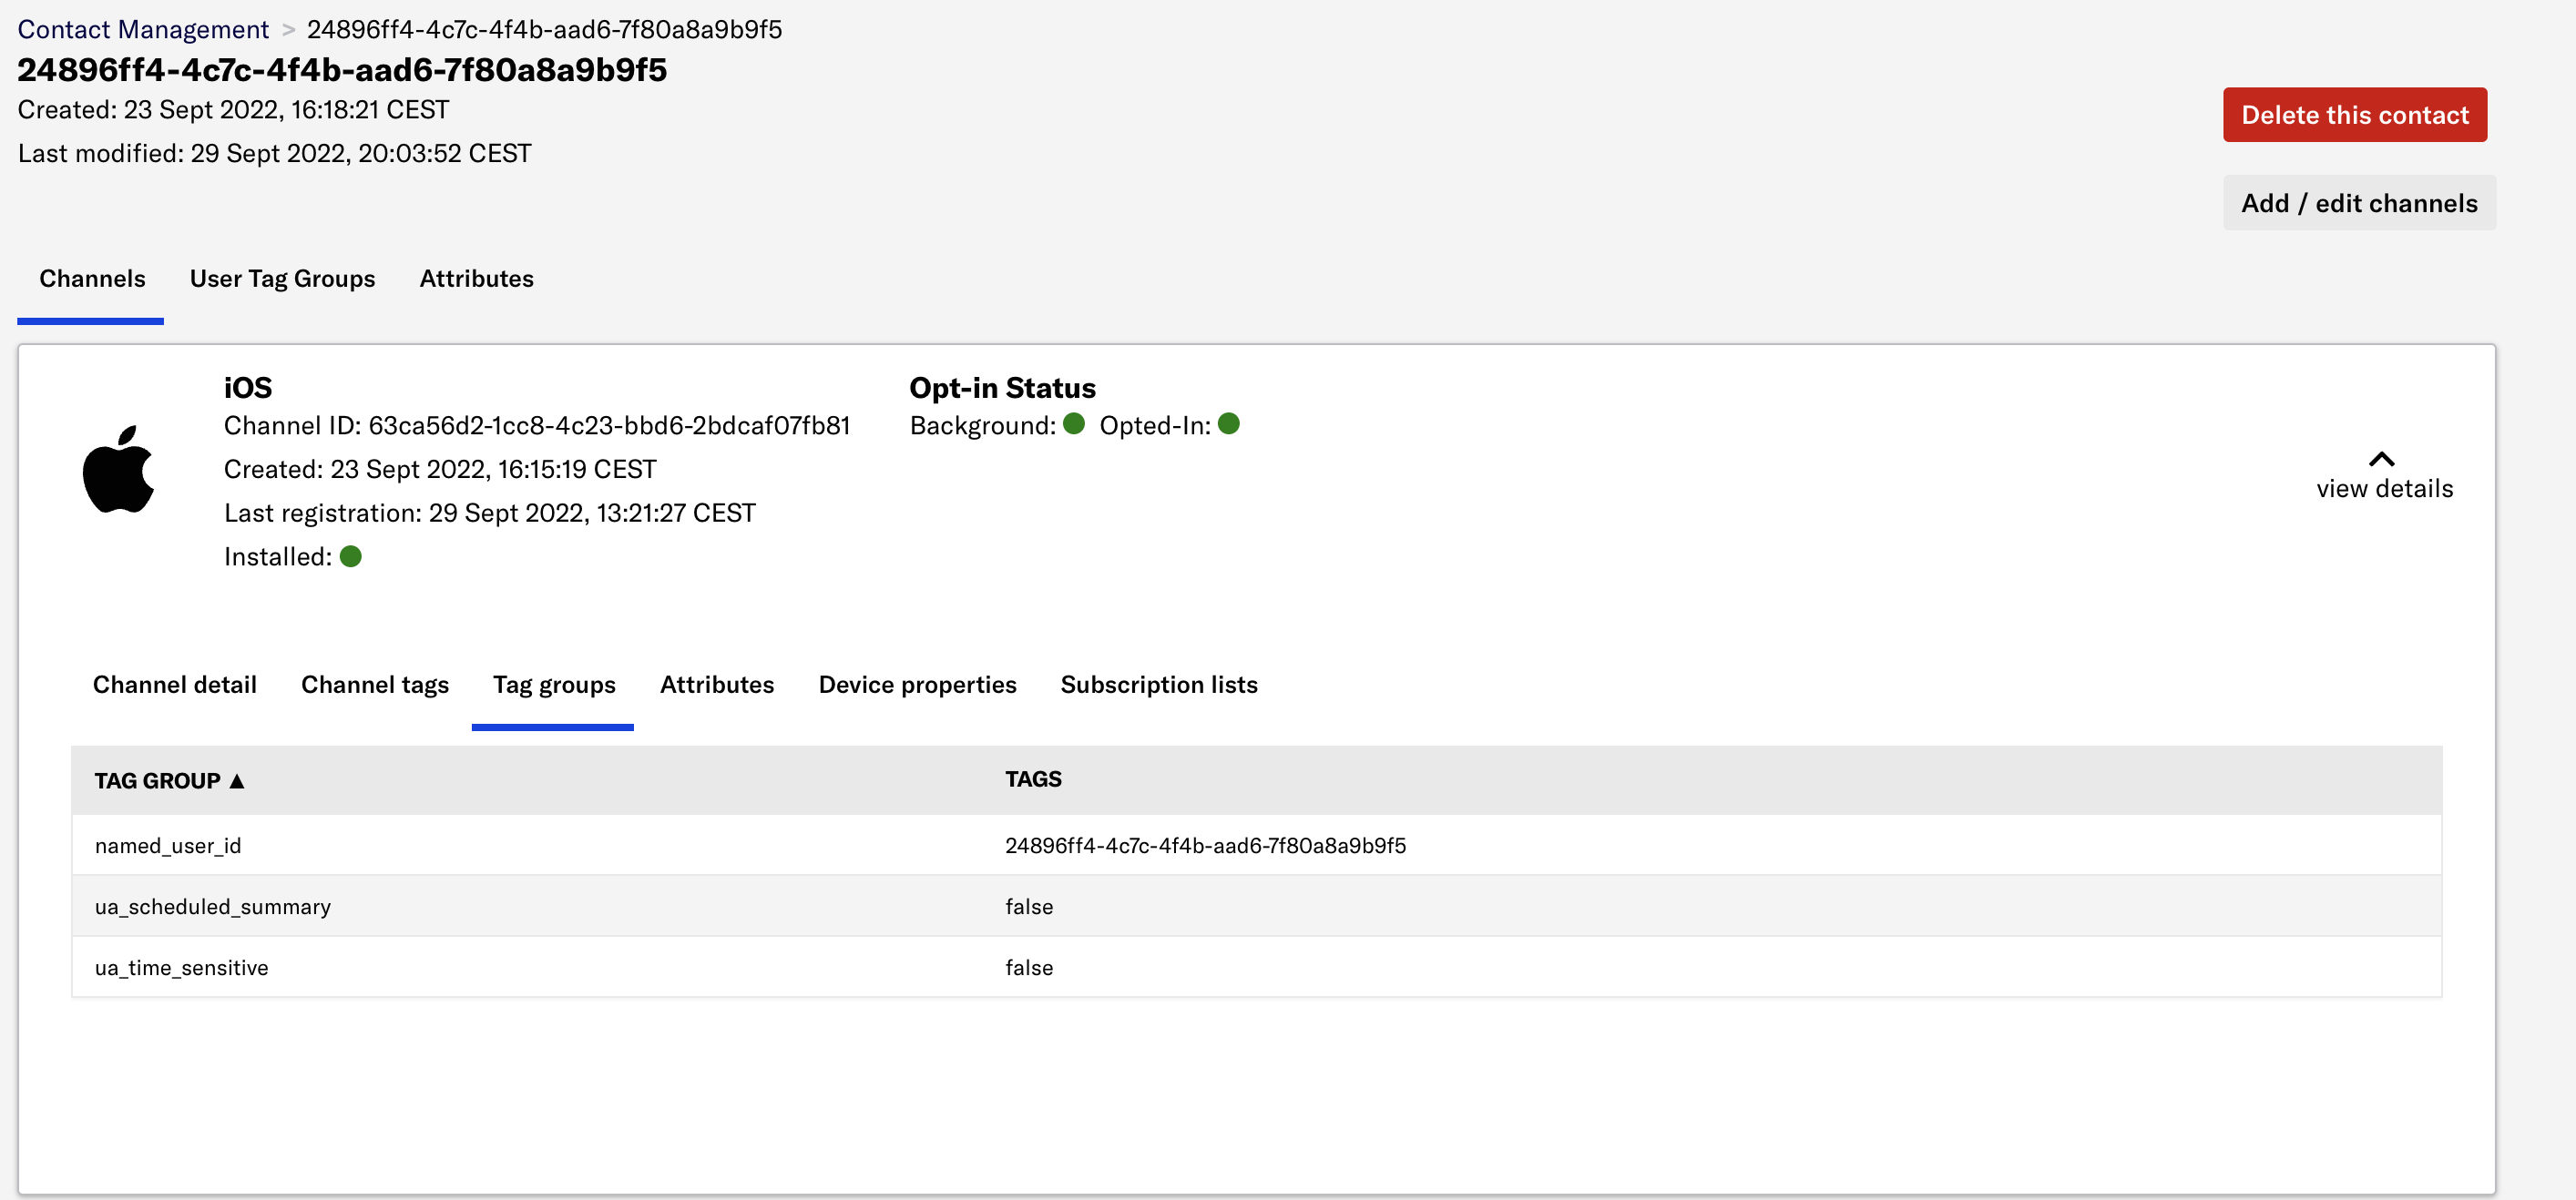The width and height of the screenshot is (2576, 1200).
Task: Open the top-level Attributes tab
Action: coord(476,279)
